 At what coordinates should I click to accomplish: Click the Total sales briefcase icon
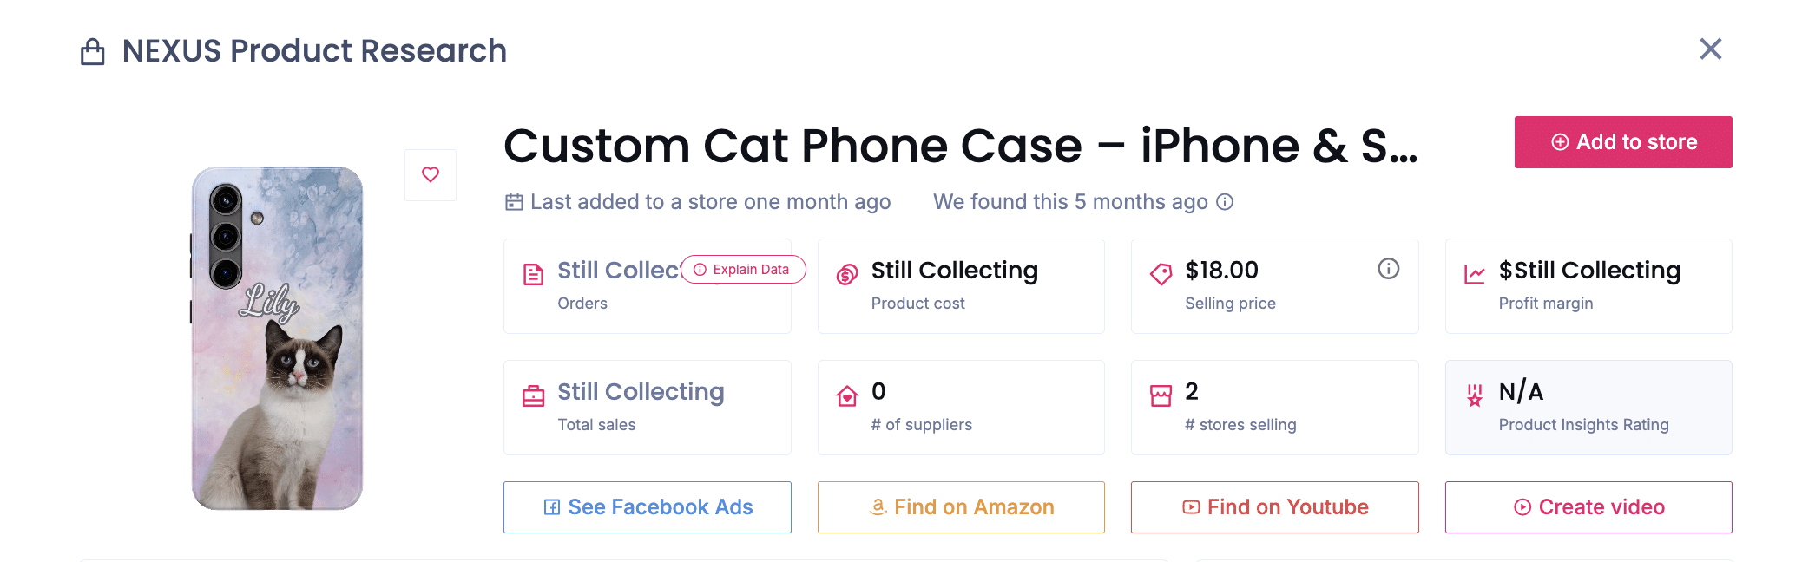coord(533,396)
